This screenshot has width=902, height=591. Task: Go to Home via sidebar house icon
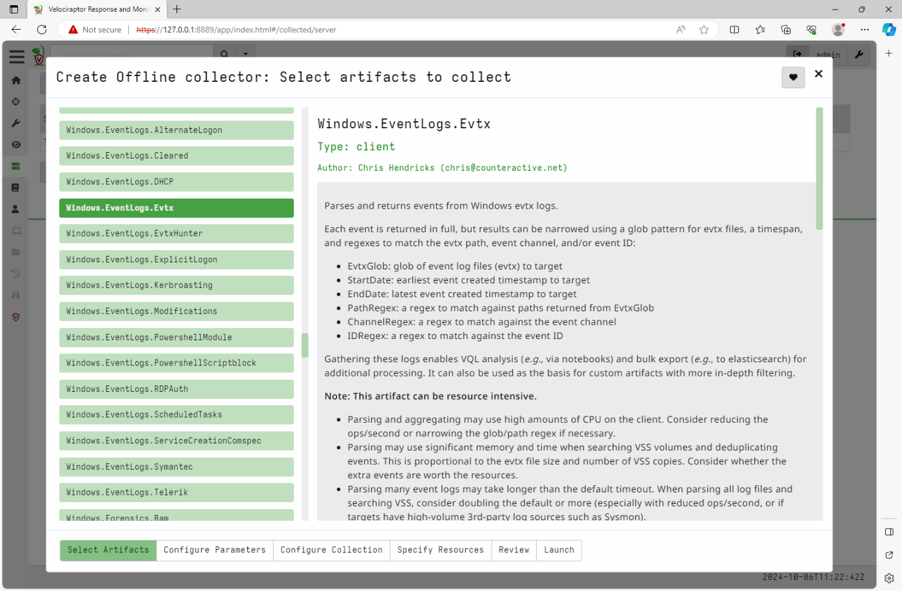16,81
